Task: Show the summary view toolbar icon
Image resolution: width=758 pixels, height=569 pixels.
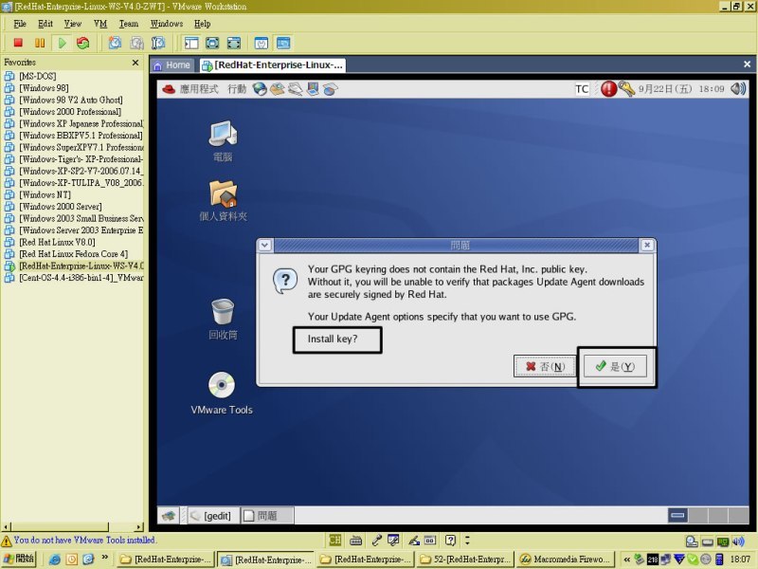Action: pyautogui.click(x=262, y=43)
